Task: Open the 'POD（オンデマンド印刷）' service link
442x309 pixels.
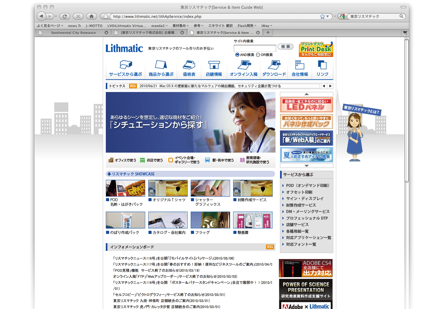Action: coord(307,185)
